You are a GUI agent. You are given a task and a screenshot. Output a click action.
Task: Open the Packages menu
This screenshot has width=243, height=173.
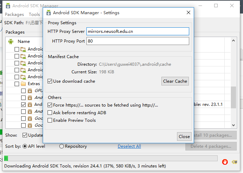15,15
